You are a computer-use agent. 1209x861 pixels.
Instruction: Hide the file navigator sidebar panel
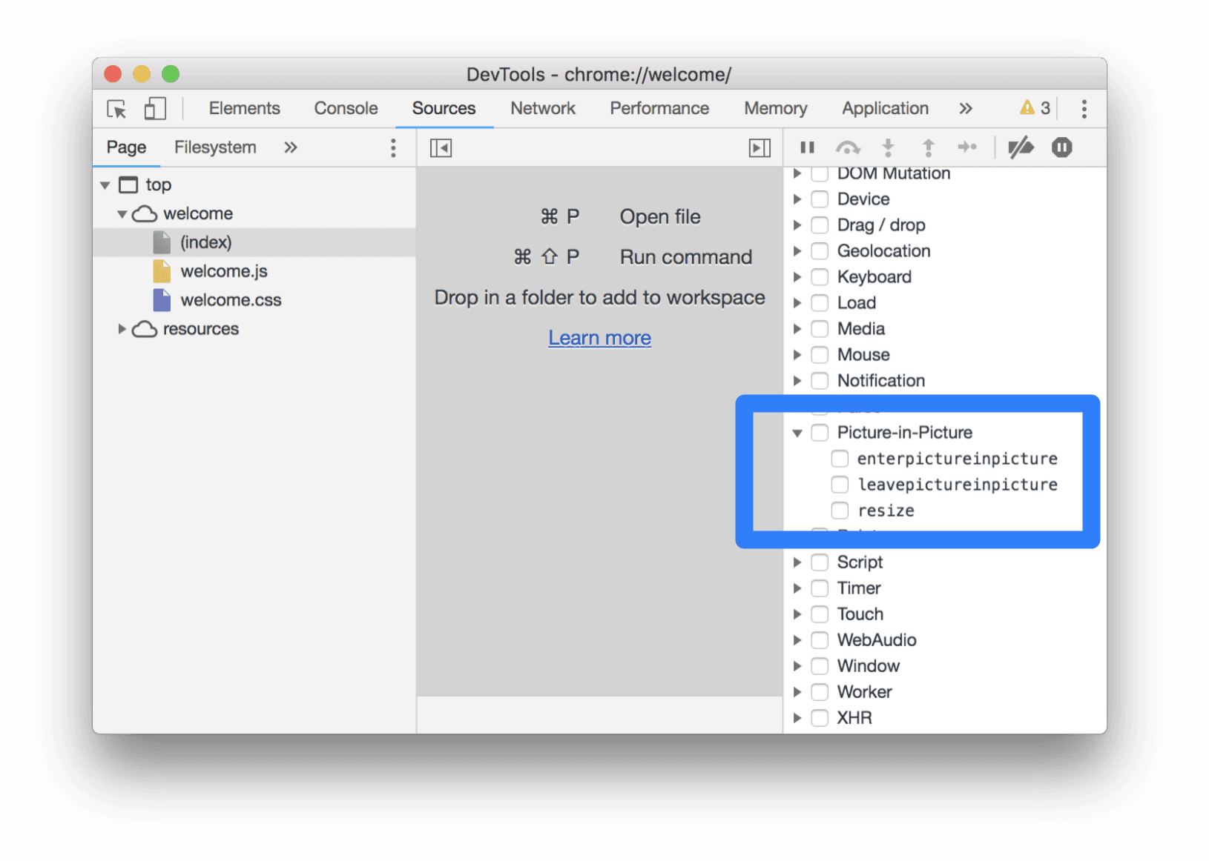coord(441,147)
